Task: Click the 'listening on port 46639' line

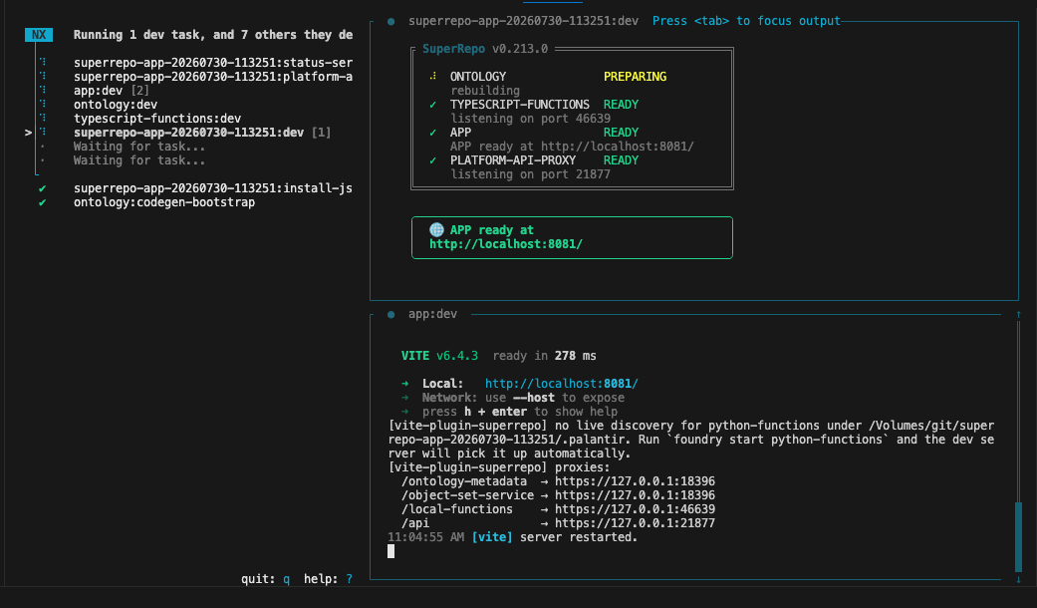Action: [530, 119]
